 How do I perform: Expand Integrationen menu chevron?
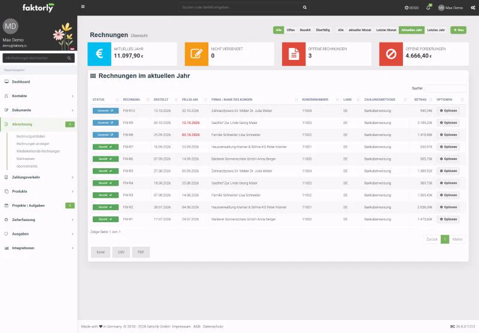click(x=72, y=248)
